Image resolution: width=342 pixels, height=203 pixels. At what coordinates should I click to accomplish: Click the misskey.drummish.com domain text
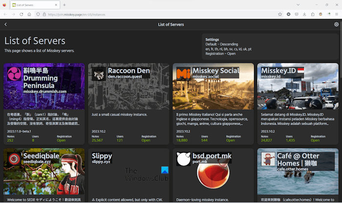coord(45,92)
